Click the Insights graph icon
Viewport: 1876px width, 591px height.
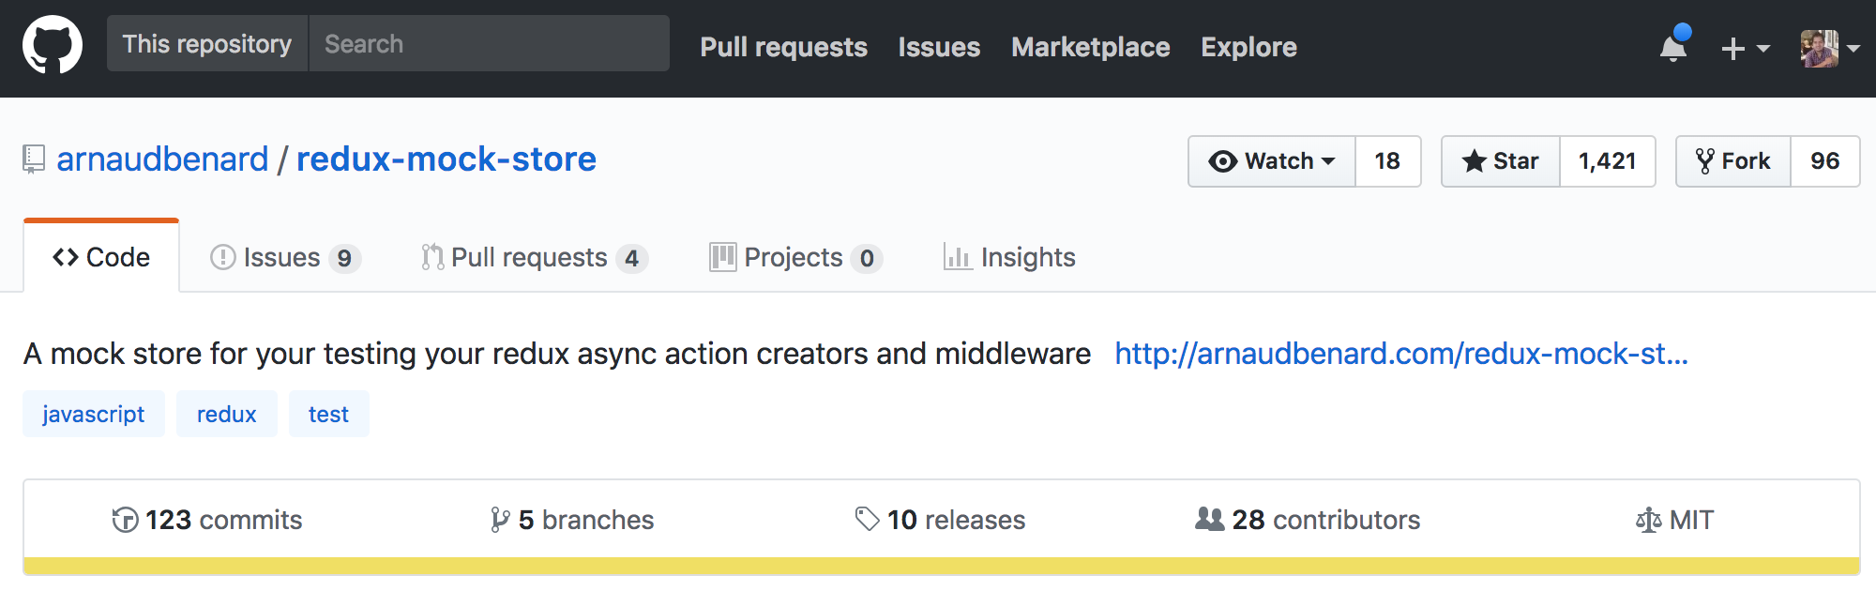coord(957,257)
